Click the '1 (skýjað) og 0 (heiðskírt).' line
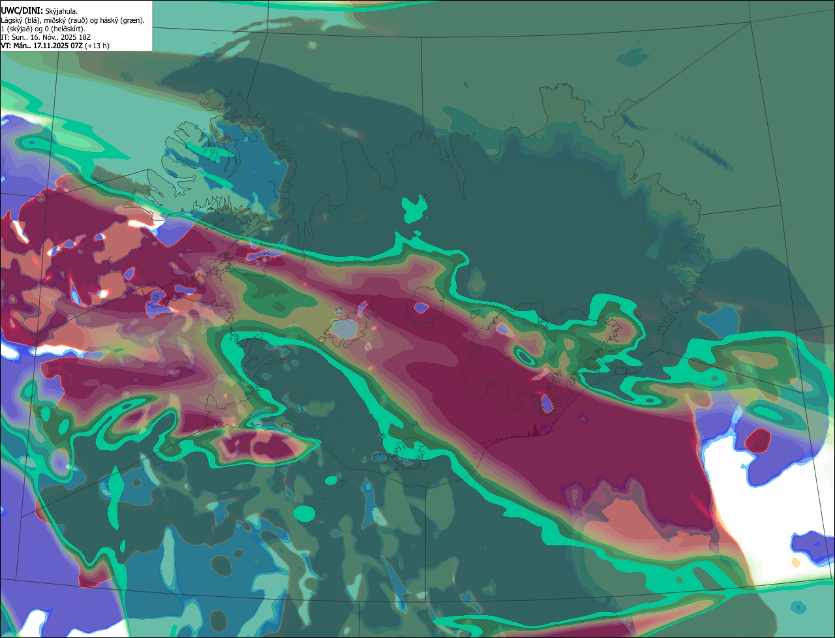 coord(43,29)
